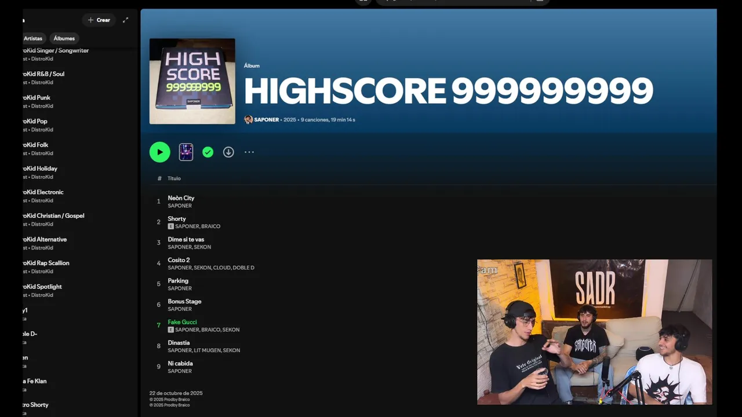Open the DistroKid Christian / Gospel playlist
Screen dimensions: 742x417
point(80,220)
